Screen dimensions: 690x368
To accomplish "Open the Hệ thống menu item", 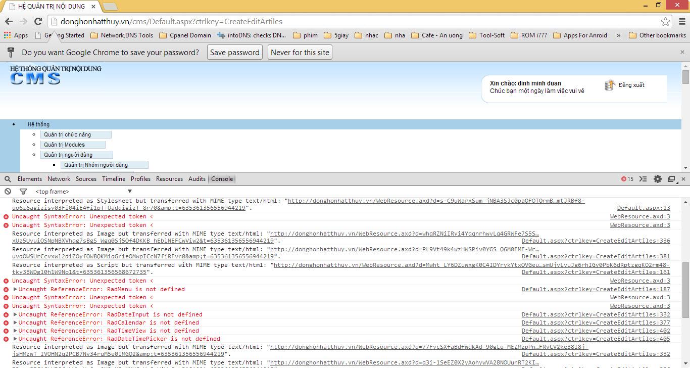I will (39, 124).
